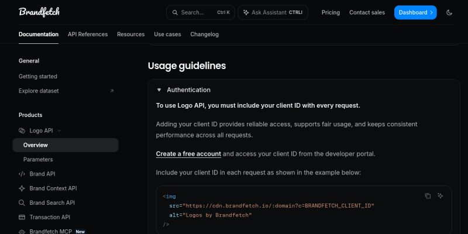Ask AI about the code block
The image size is (468, 234).
coord(441,196)
